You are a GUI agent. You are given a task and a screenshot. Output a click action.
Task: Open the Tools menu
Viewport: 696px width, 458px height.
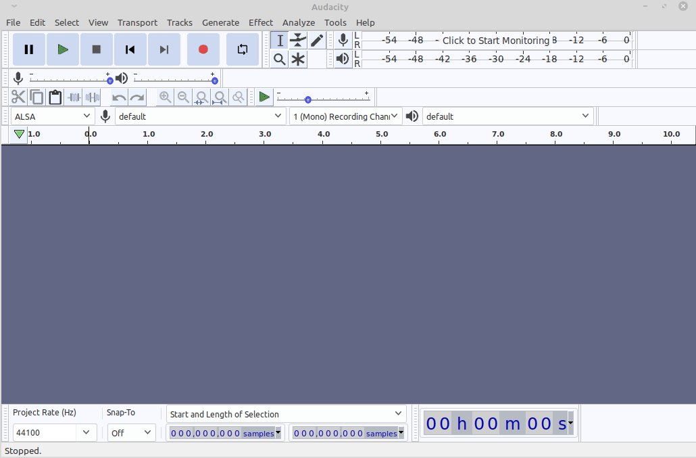click(335, 22)
